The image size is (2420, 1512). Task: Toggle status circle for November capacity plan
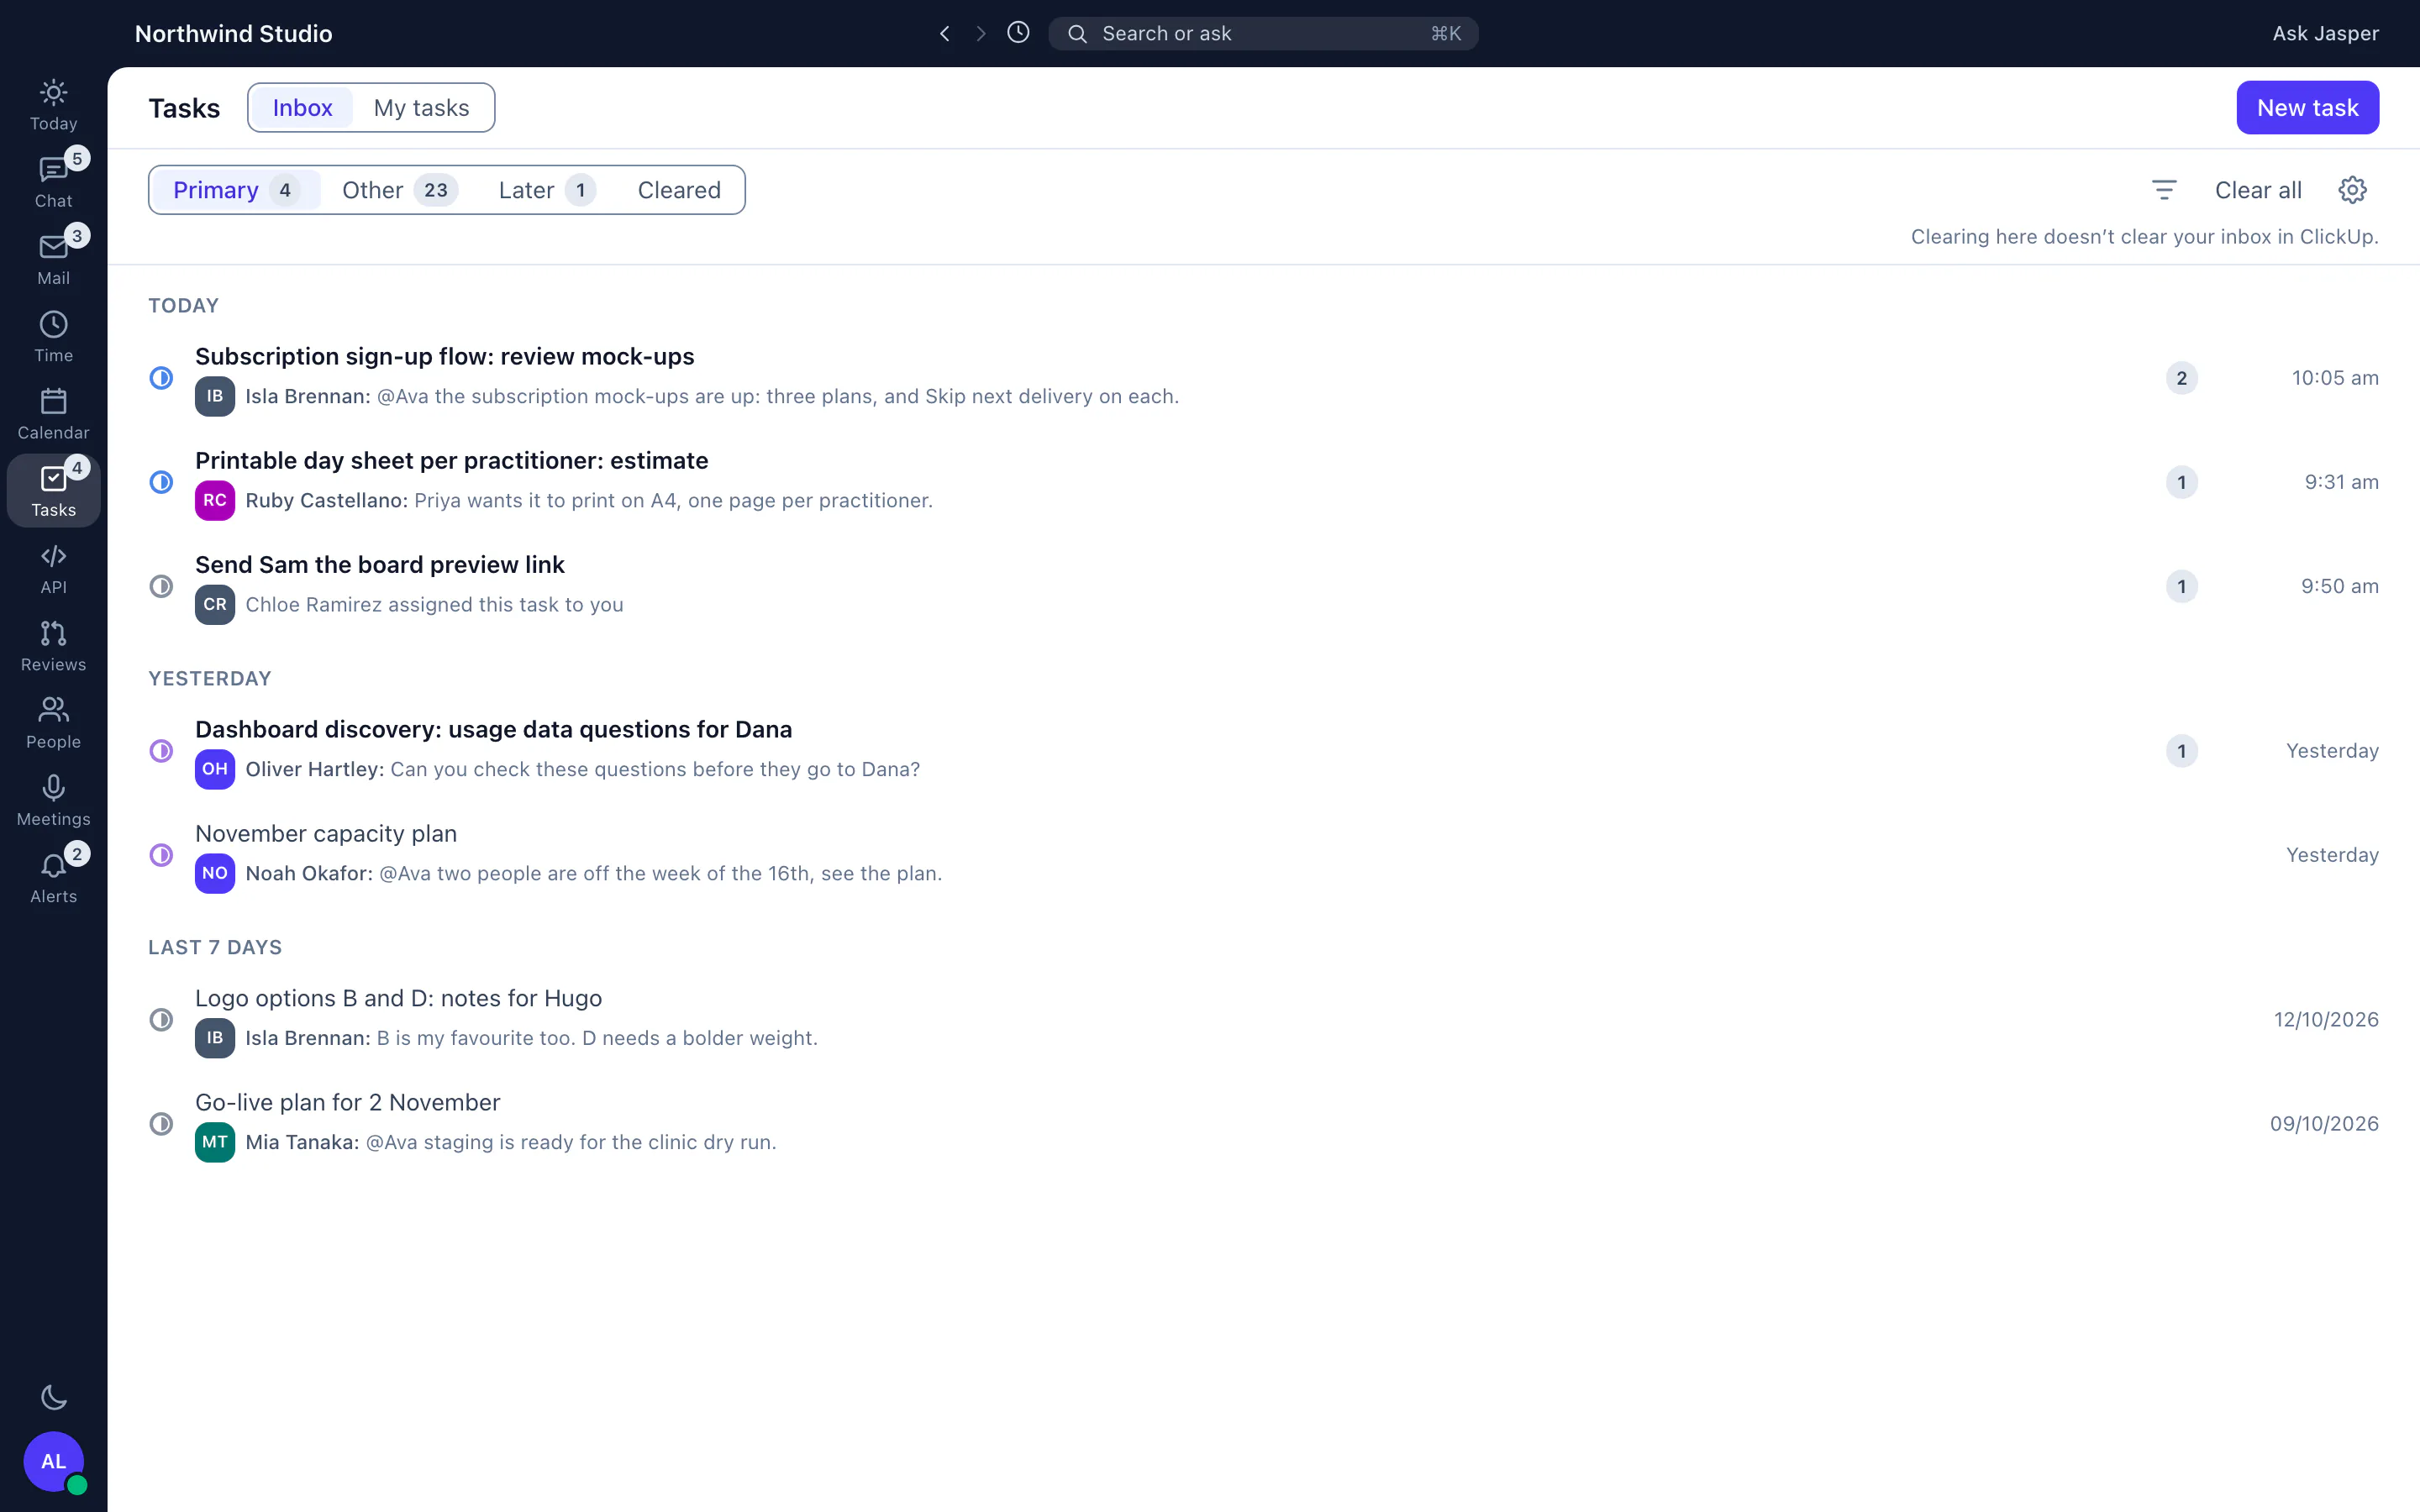161,855
